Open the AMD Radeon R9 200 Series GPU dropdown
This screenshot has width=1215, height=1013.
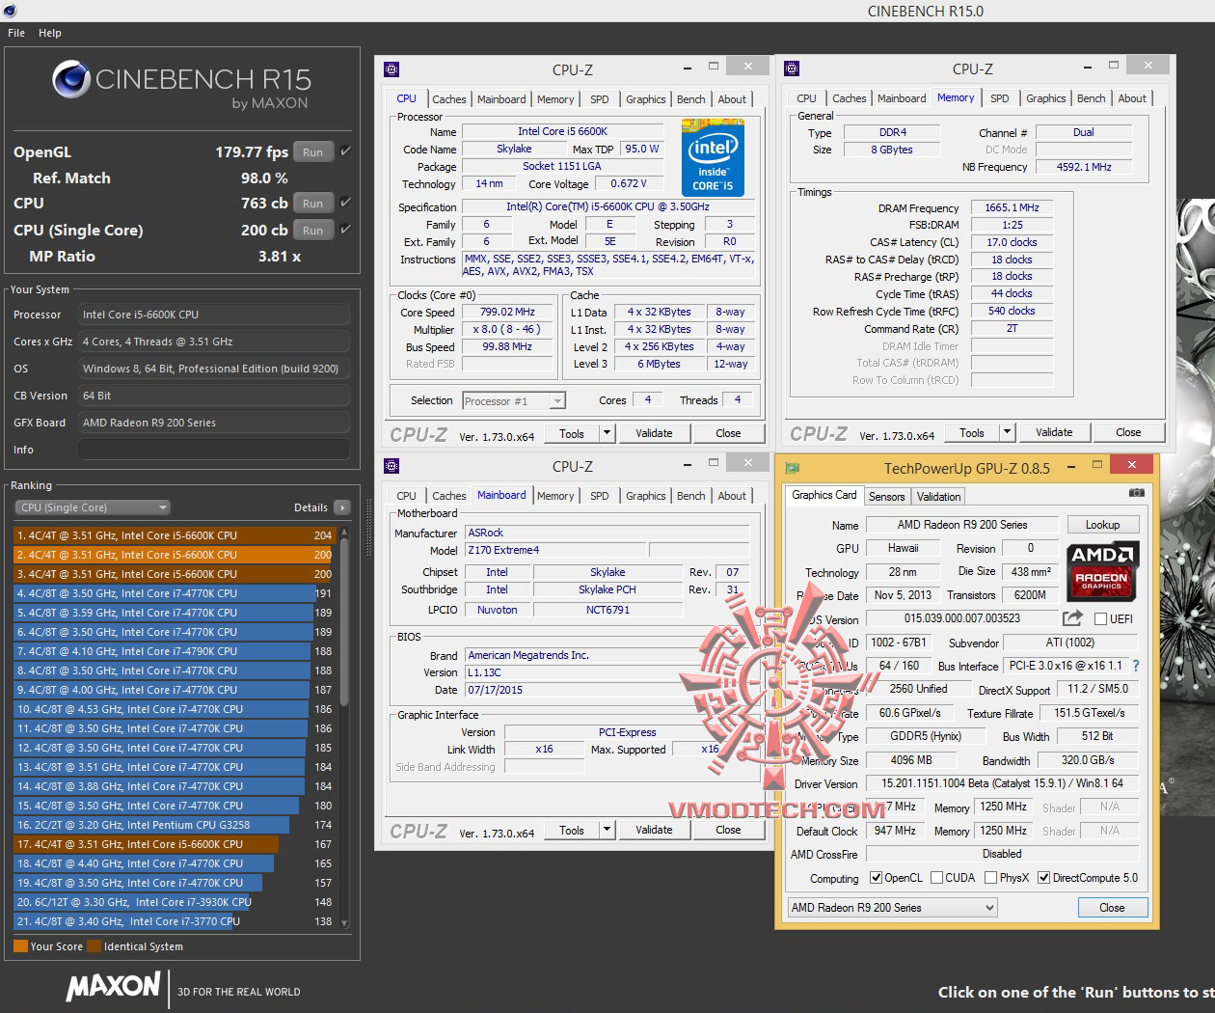coord(892,908)
